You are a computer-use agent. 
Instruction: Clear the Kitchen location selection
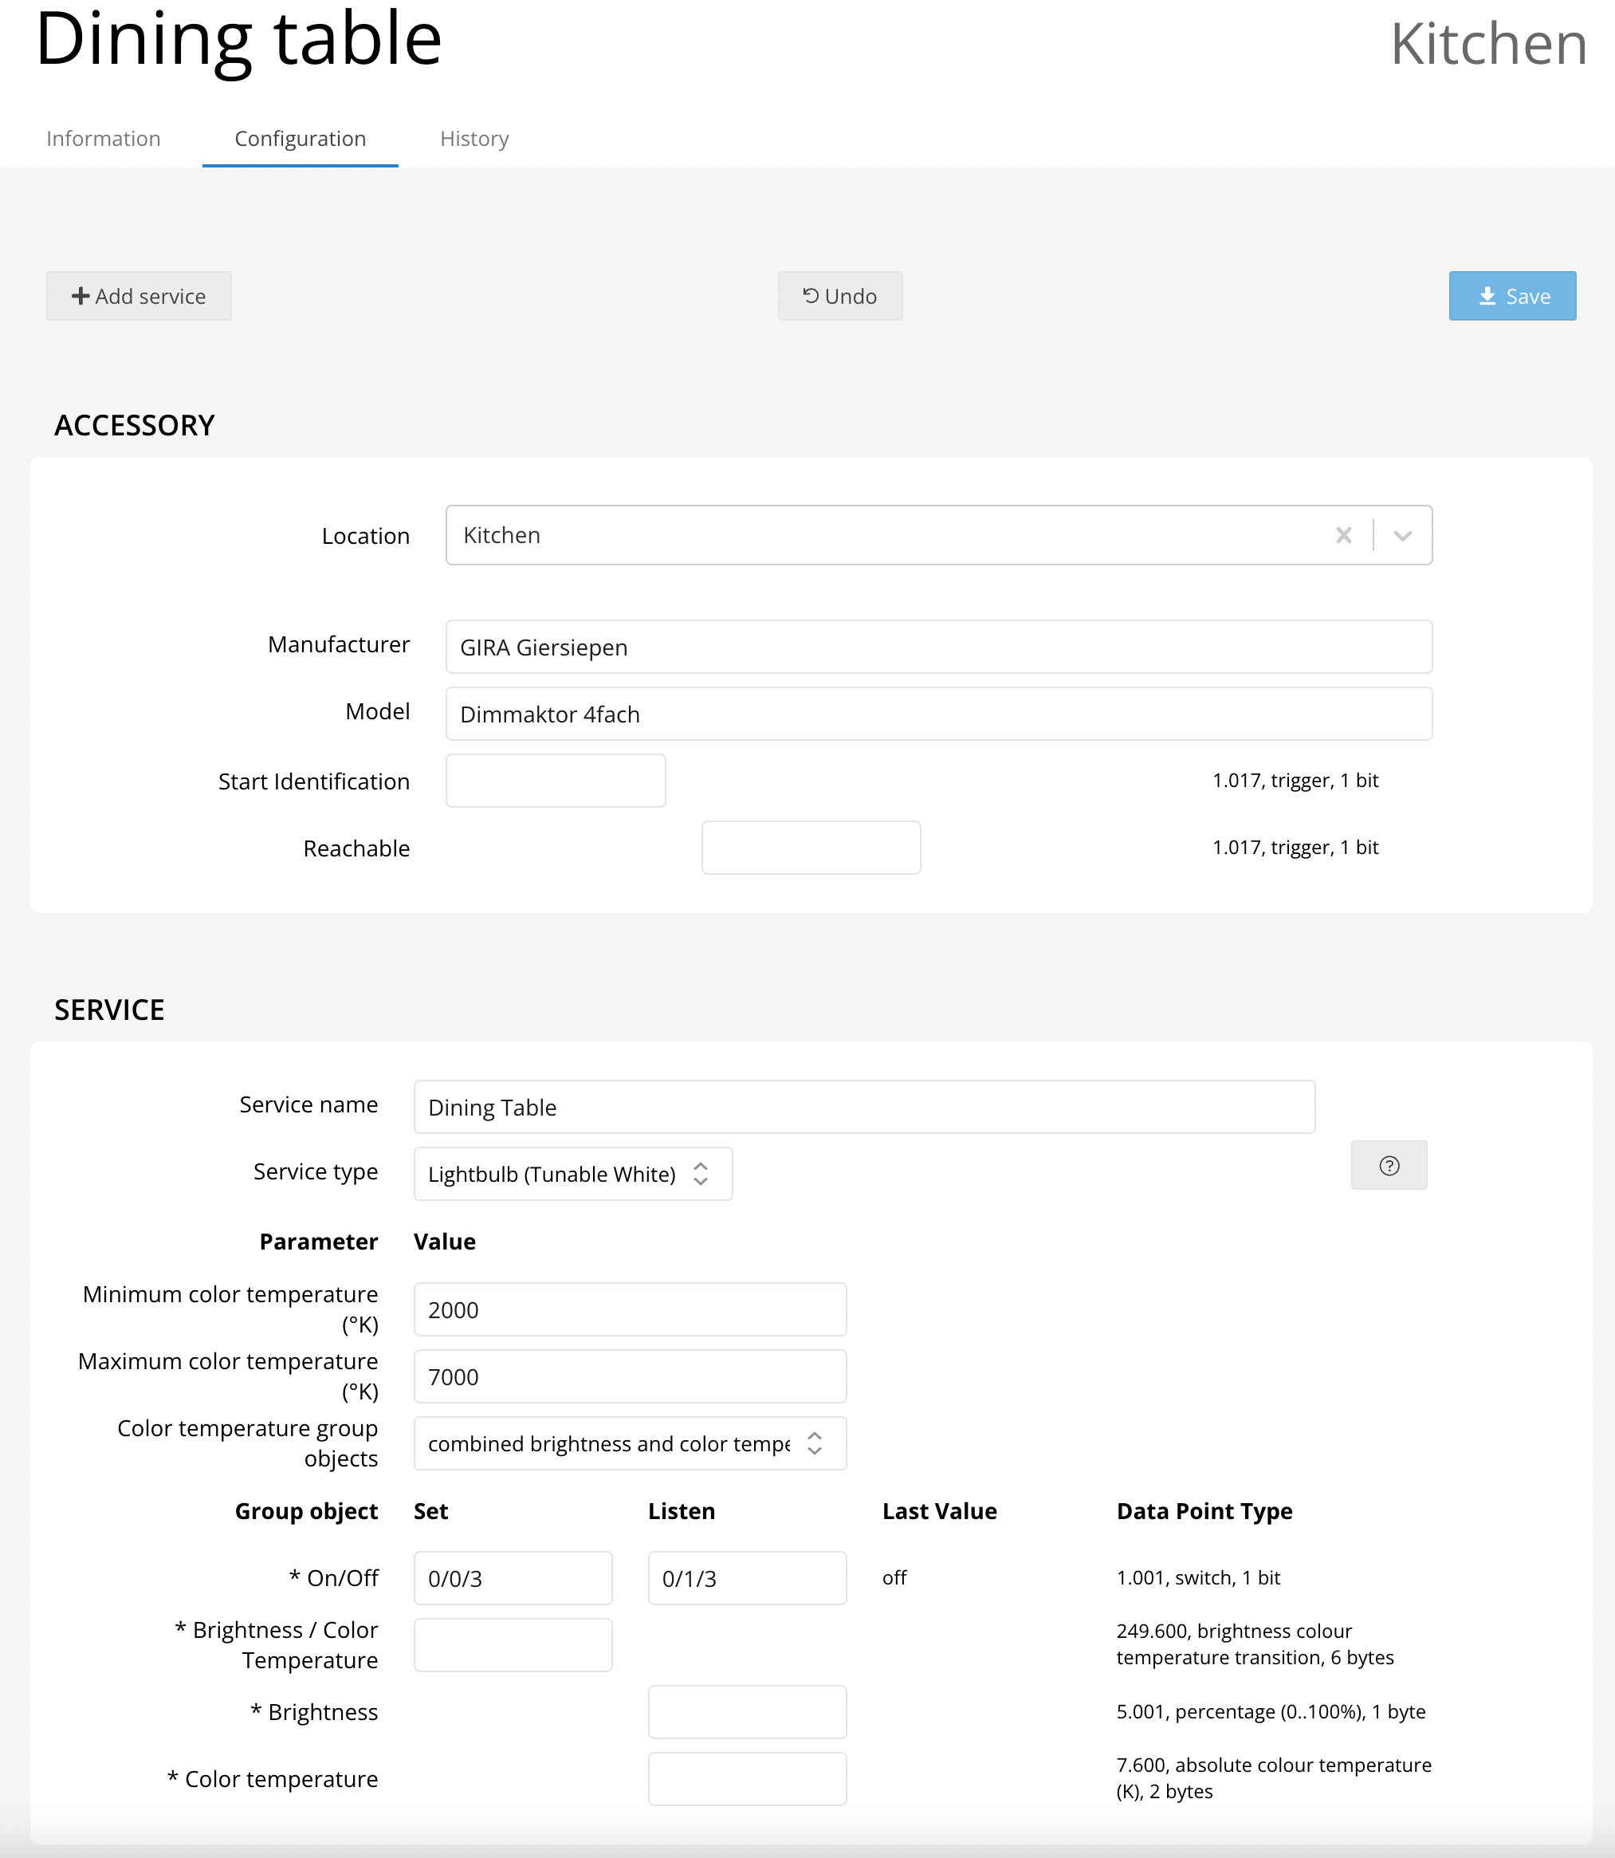click(1343, 536)
